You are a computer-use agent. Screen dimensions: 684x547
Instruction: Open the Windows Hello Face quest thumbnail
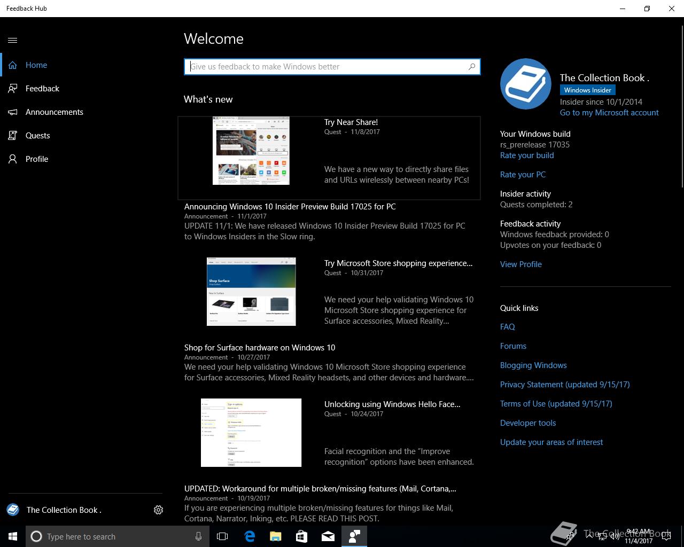pos(251,433)
